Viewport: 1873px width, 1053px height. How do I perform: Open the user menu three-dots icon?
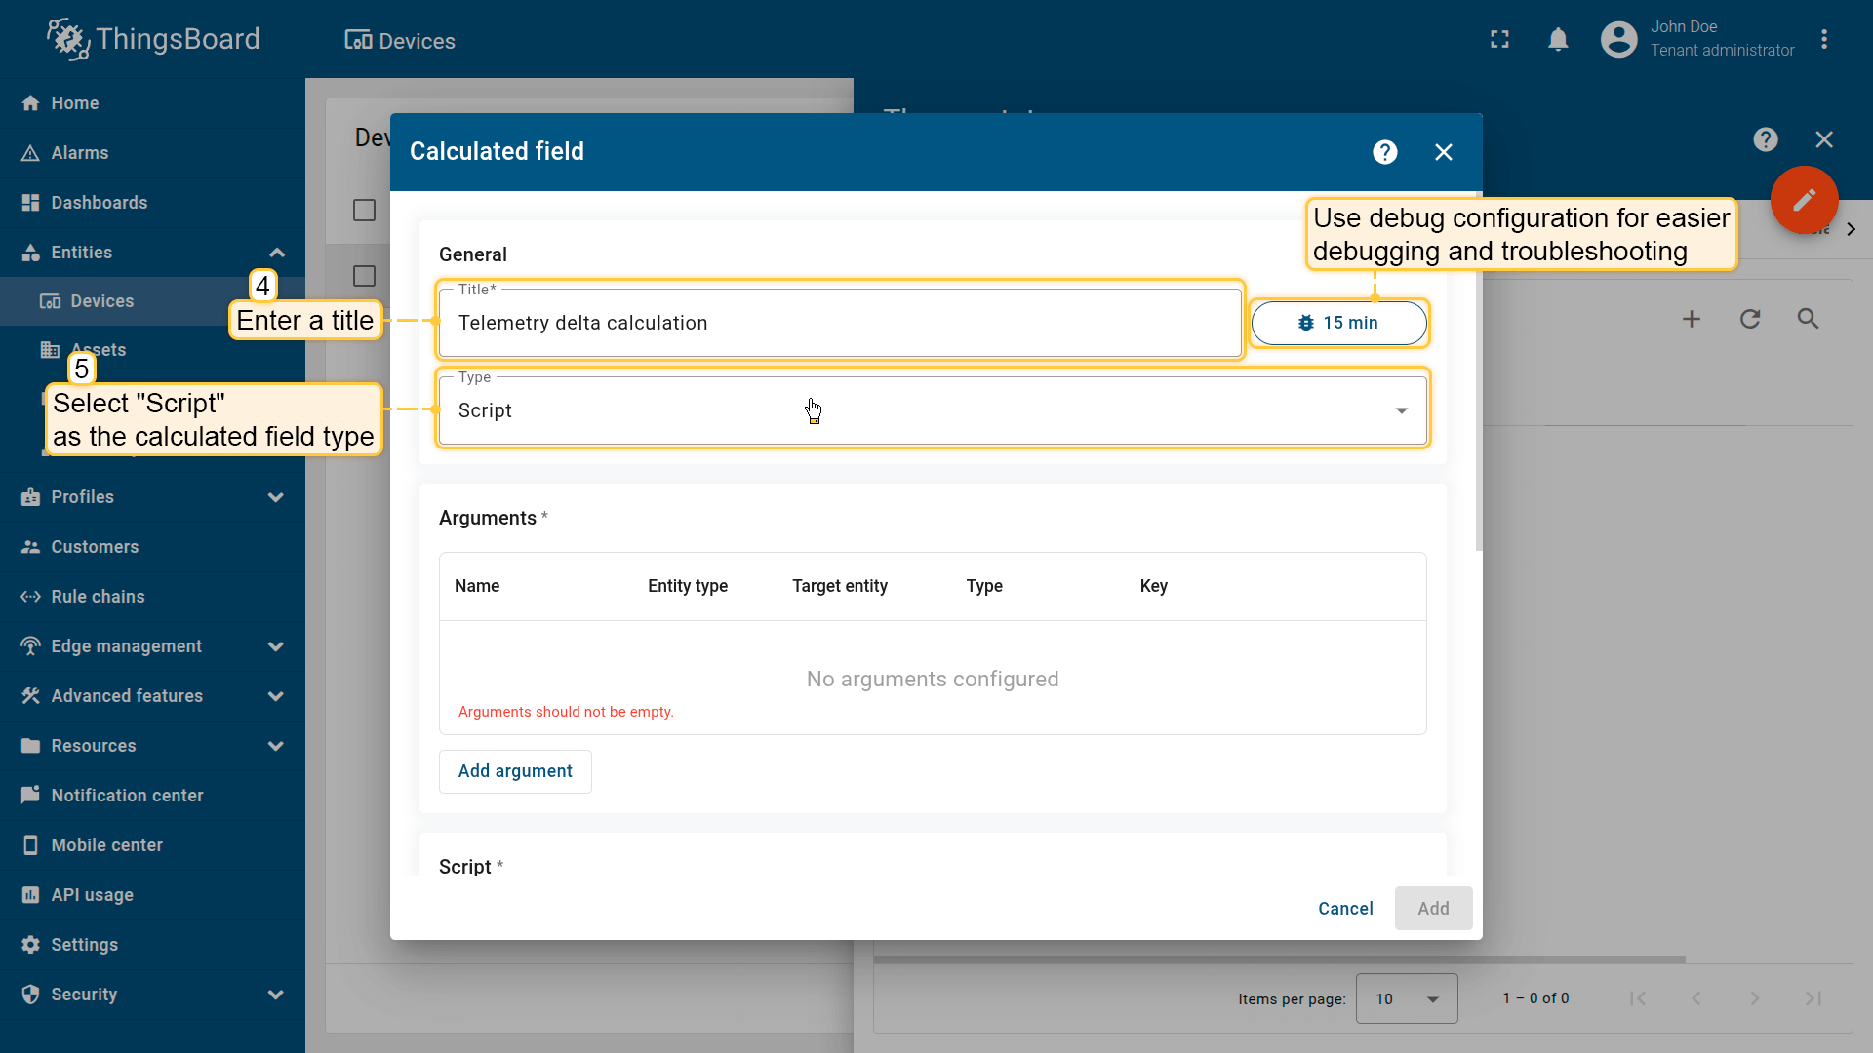click(x=1823, y=40)
